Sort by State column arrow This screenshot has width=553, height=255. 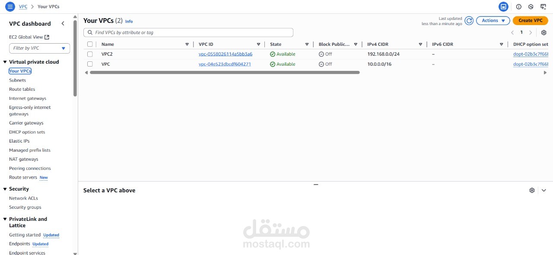[x=307, y=44]
